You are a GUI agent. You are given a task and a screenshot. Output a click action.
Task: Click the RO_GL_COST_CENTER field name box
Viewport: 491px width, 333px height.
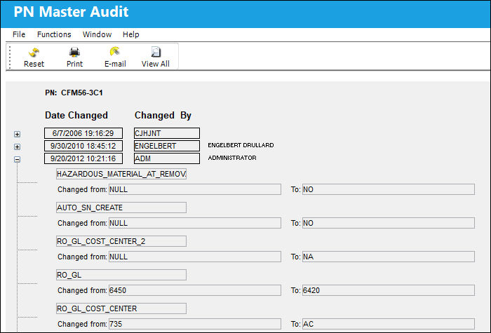point(121,308)
